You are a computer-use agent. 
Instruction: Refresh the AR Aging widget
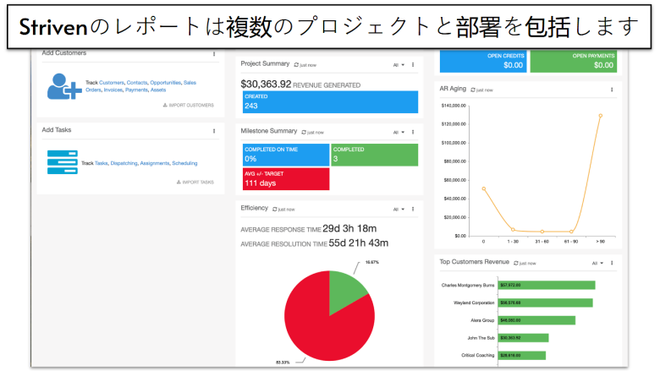tap(473, 90)
